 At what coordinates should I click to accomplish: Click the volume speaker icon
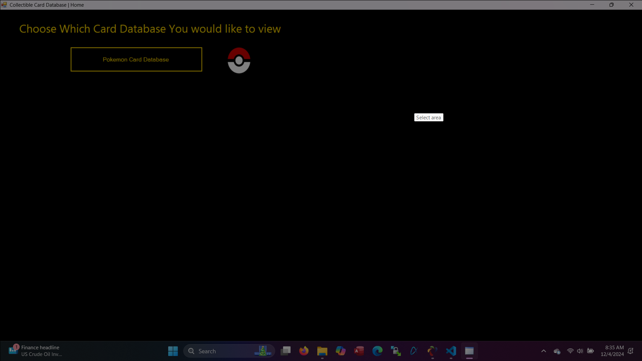580,351
